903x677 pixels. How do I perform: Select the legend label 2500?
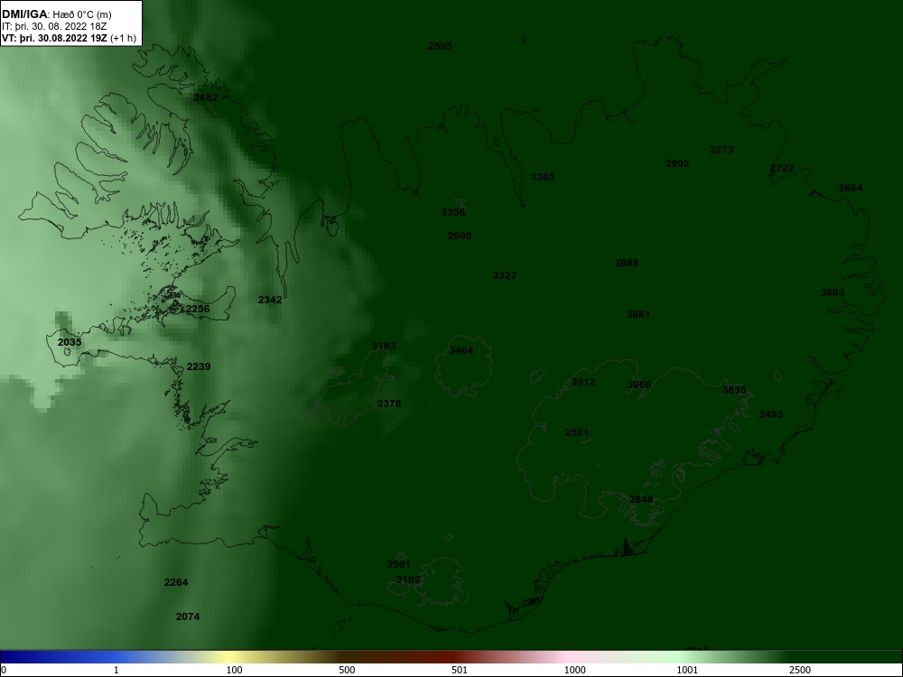coord(800,670)
